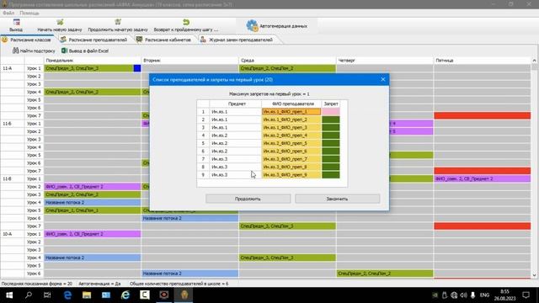Screen dimensions: 539x303
Task: Open File Explorer from taskbar
Action: click(87, 295)
